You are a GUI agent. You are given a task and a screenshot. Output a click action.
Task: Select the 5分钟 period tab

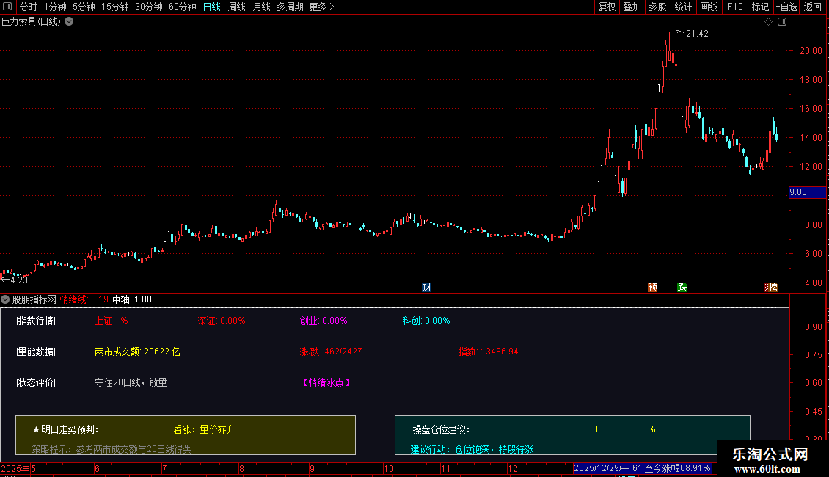(x=84, y=7)
